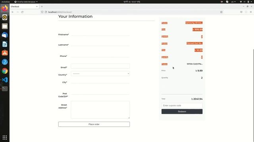Open the Files app in the dock
The width and height of the screenshot is (254, 142).
pos(5,26)
